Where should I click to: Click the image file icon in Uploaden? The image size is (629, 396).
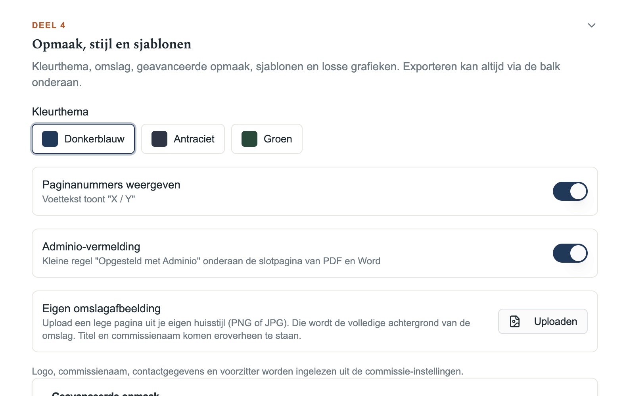pos(515,321)
